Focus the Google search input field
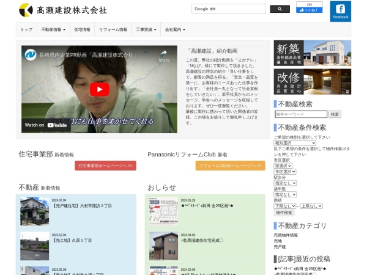Screen dimensions: 367x275 point(228,9)
